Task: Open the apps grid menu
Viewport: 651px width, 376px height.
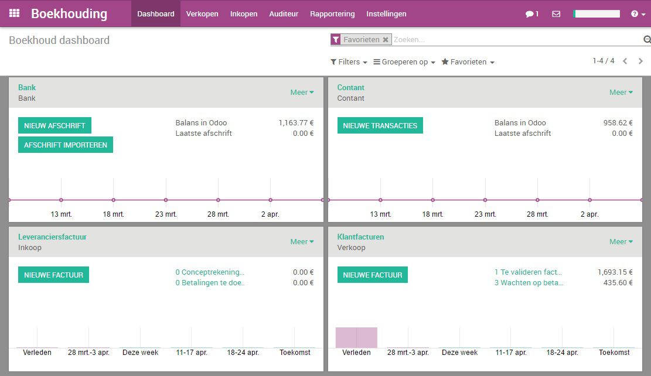Action: pos(14,13)
